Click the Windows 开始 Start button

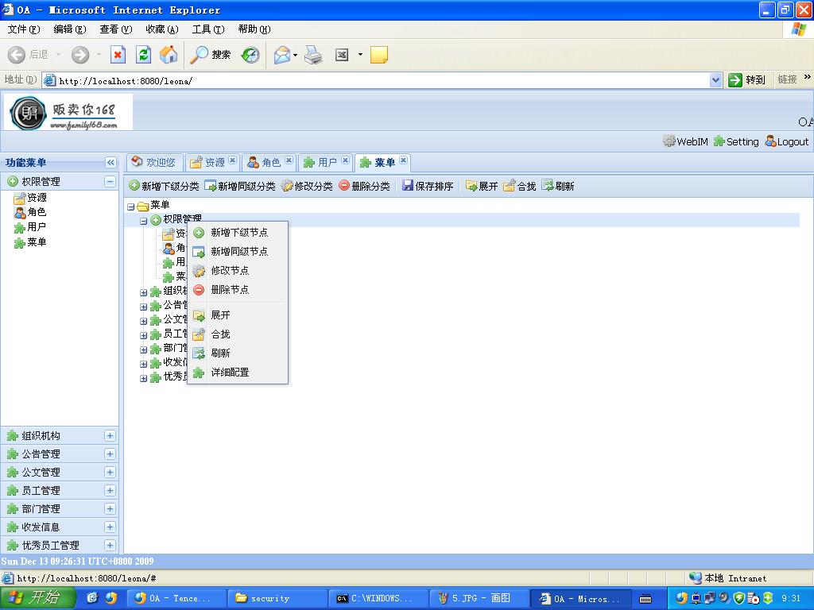38,598
